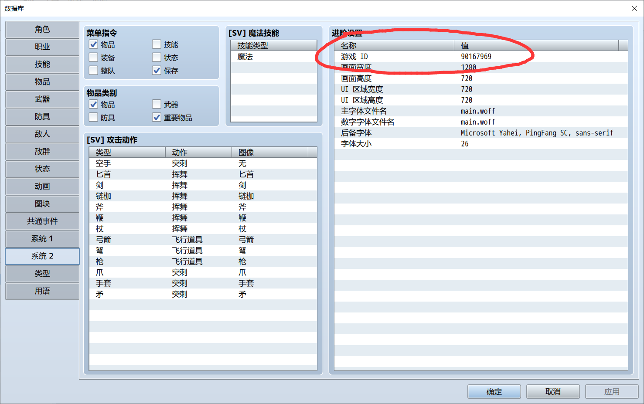Open the 类型 tab

tap(42, 274)
